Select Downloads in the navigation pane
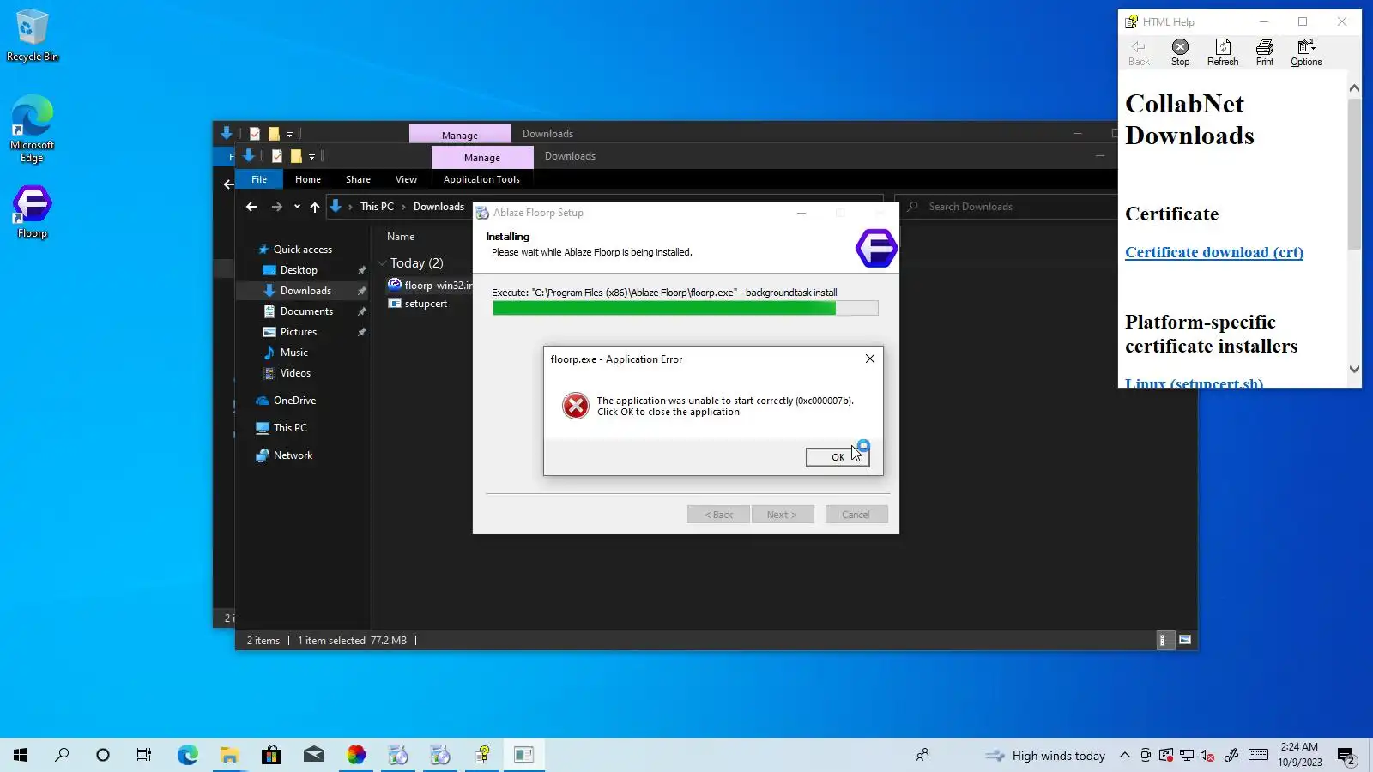The image size is (1373, 772). 305,291
